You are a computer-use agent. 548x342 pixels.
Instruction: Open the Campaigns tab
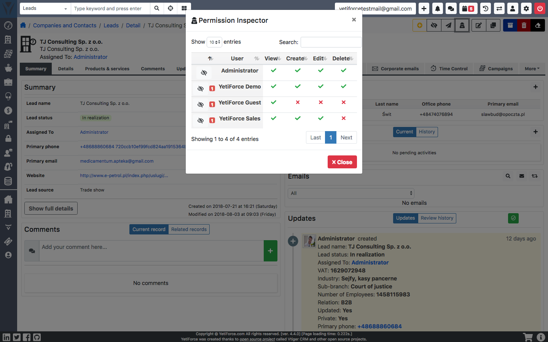point(496,69)
